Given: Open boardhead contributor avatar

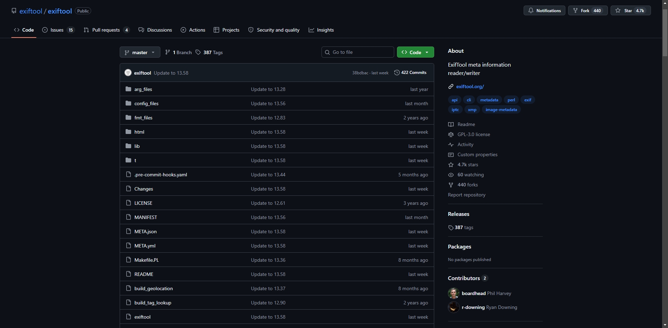Looking at the screenshot, I should (x=454, y=293).
